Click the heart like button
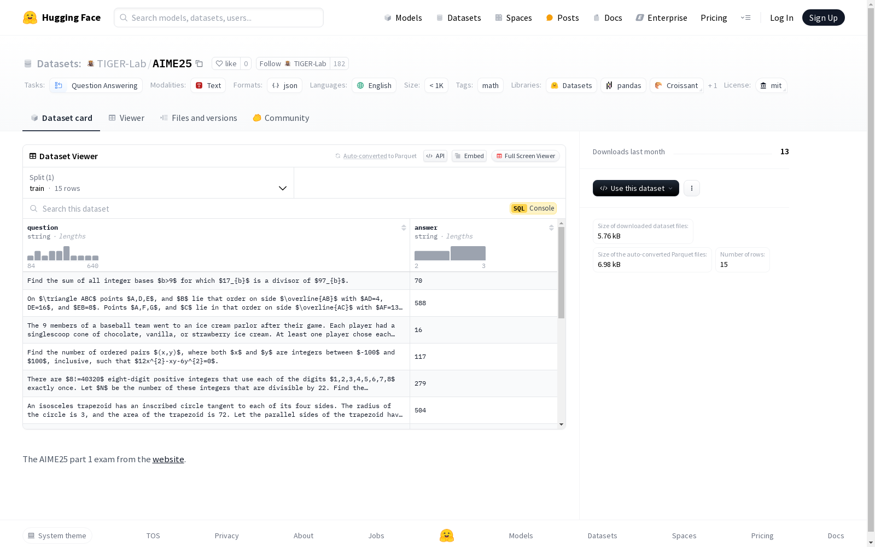Screen dimensions: 875x547 point(226,63)
